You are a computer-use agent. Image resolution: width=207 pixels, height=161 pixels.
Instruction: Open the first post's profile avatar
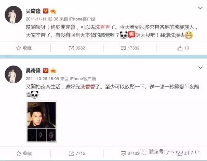[x=14, y=15]
